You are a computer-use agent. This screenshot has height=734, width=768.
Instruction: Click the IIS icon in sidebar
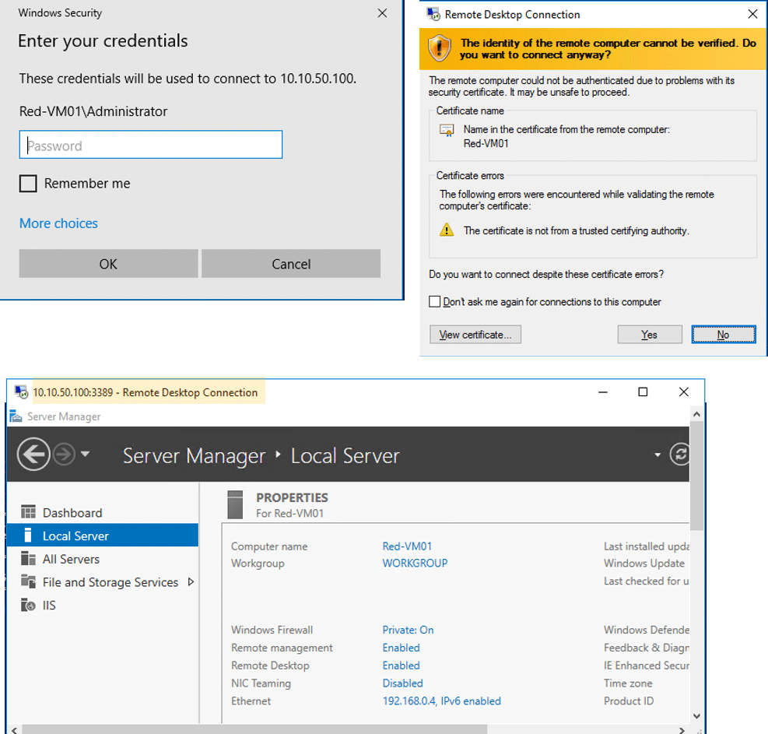[29, 605]
